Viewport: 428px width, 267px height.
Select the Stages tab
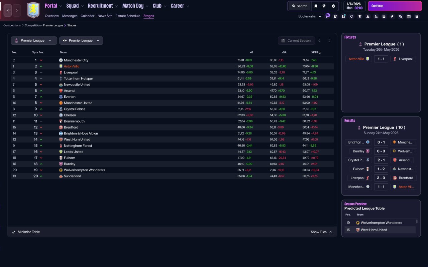click(x=149, y=16)
